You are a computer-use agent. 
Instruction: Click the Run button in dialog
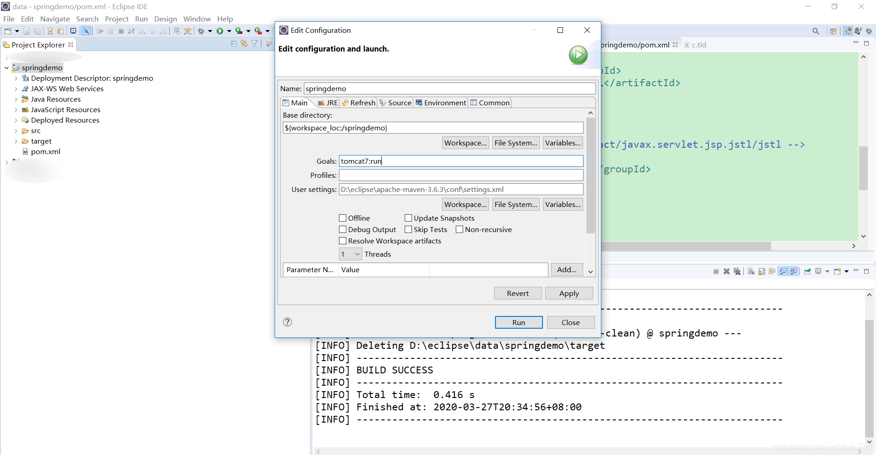pyautogui.click(x=519, y=322)
